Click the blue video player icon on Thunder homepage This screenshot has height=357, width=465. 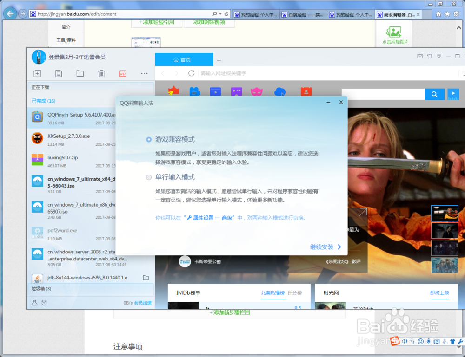coord(215,92)
